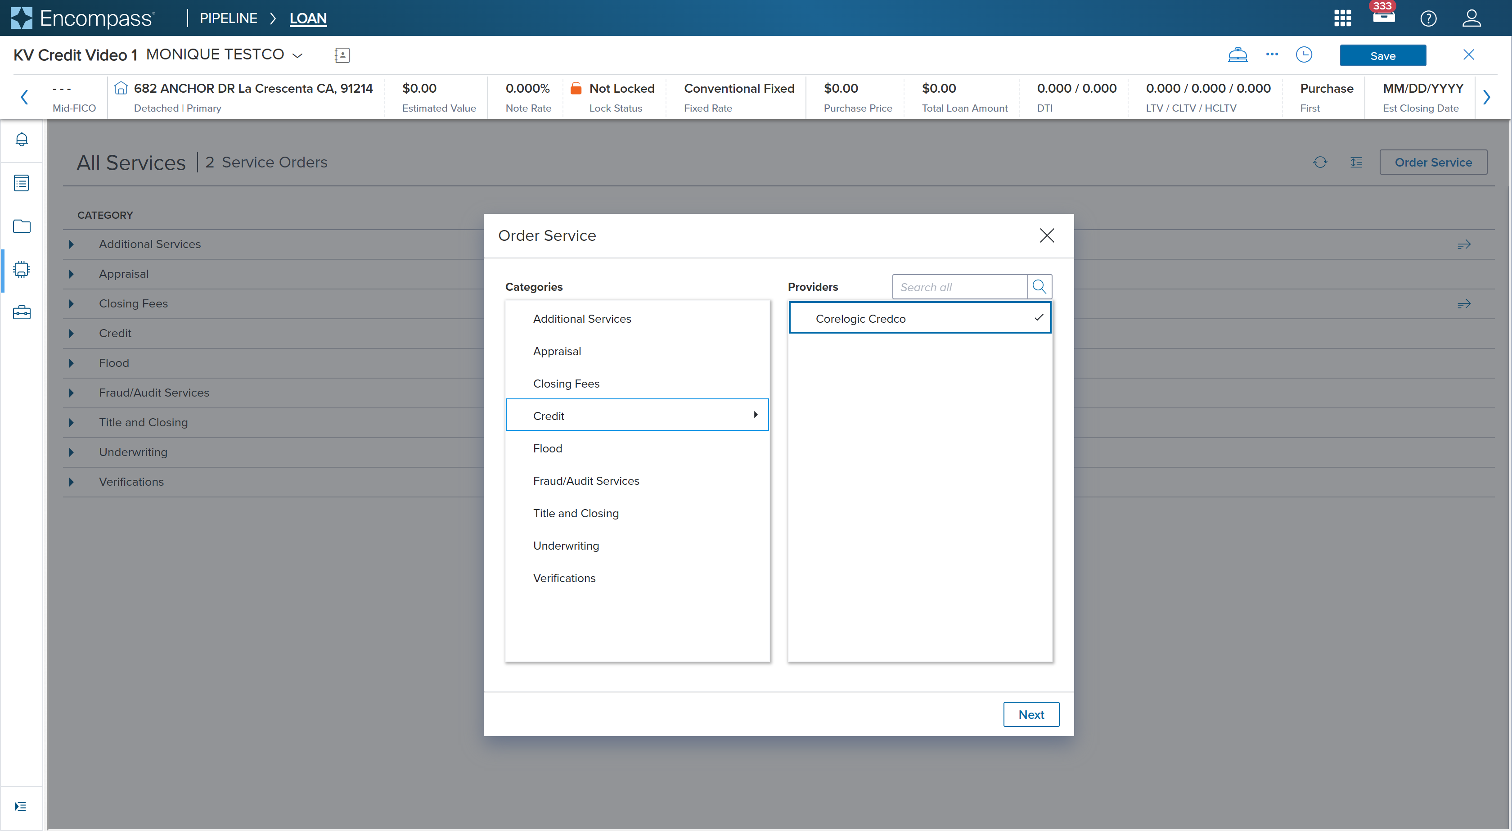Click the search magnifier icon in Providers
This screenshot has height=831, width=1512.
click(1039, 287)
